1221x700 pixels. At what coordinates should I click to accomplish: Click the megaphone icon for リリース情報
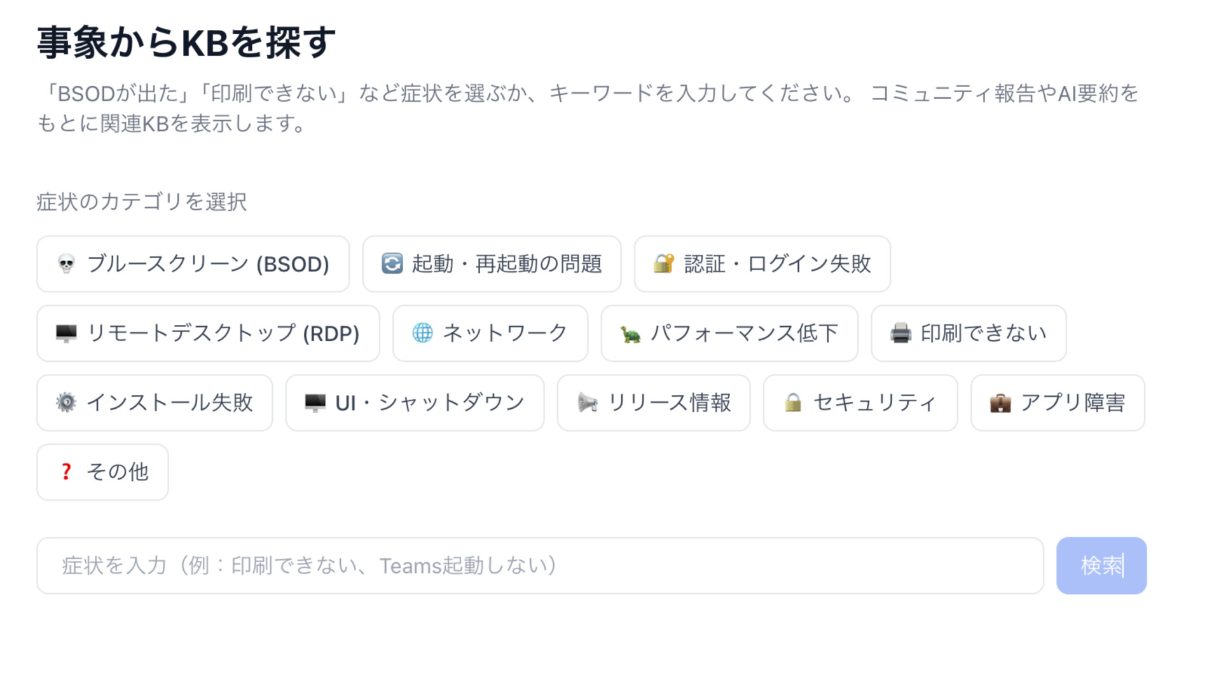pyautogui.click(x=587, y=402)
